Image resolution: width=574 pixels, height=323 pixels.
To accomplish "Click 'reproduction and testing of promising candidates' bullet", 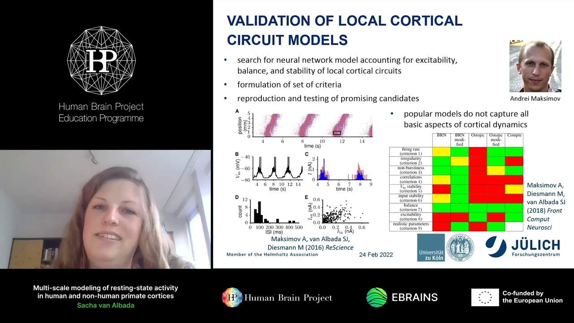I will pyautogui.click(x=328, y=98).
